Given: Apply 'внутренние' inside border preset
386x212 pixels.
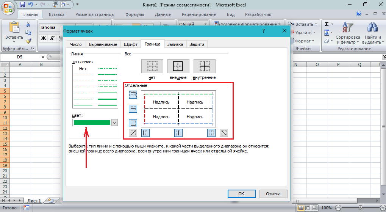Looking at the screenshot, I should [205, 66].
